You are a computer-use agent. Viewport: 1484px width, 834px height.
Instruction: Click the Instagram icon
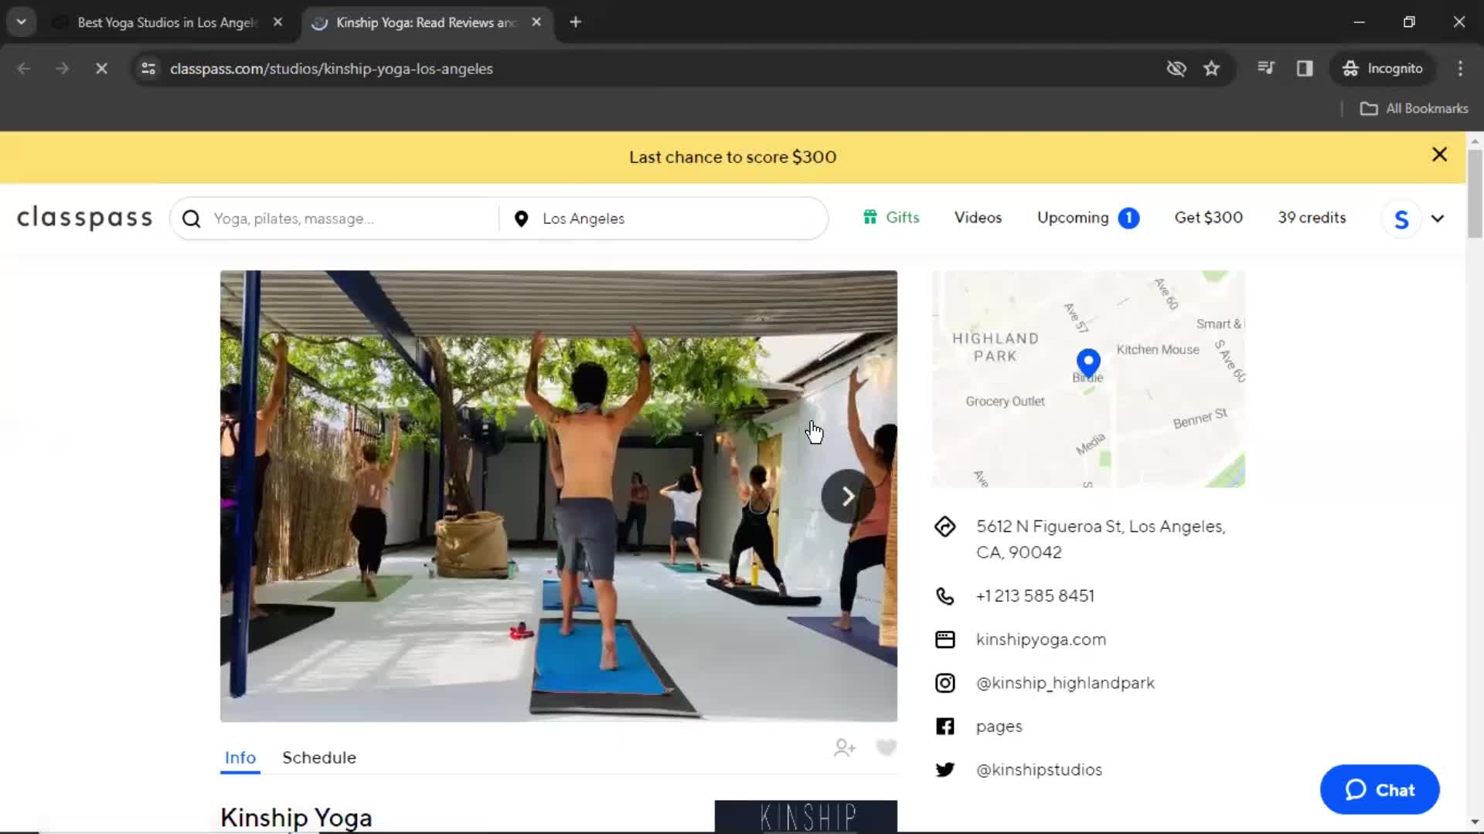tap(945, 683)
